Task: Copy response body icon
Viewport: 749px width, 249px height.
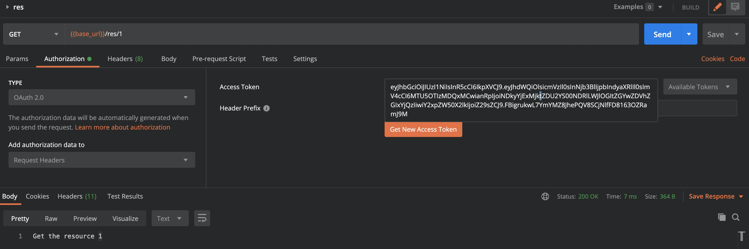Action: [722, 217]
